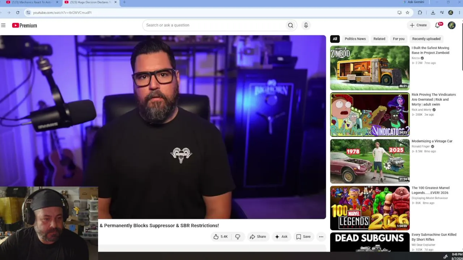This screenshot has height=260, width=463.
Task: Open the YouTube guide hamburger menu
Action: click(x=3, y=25)
